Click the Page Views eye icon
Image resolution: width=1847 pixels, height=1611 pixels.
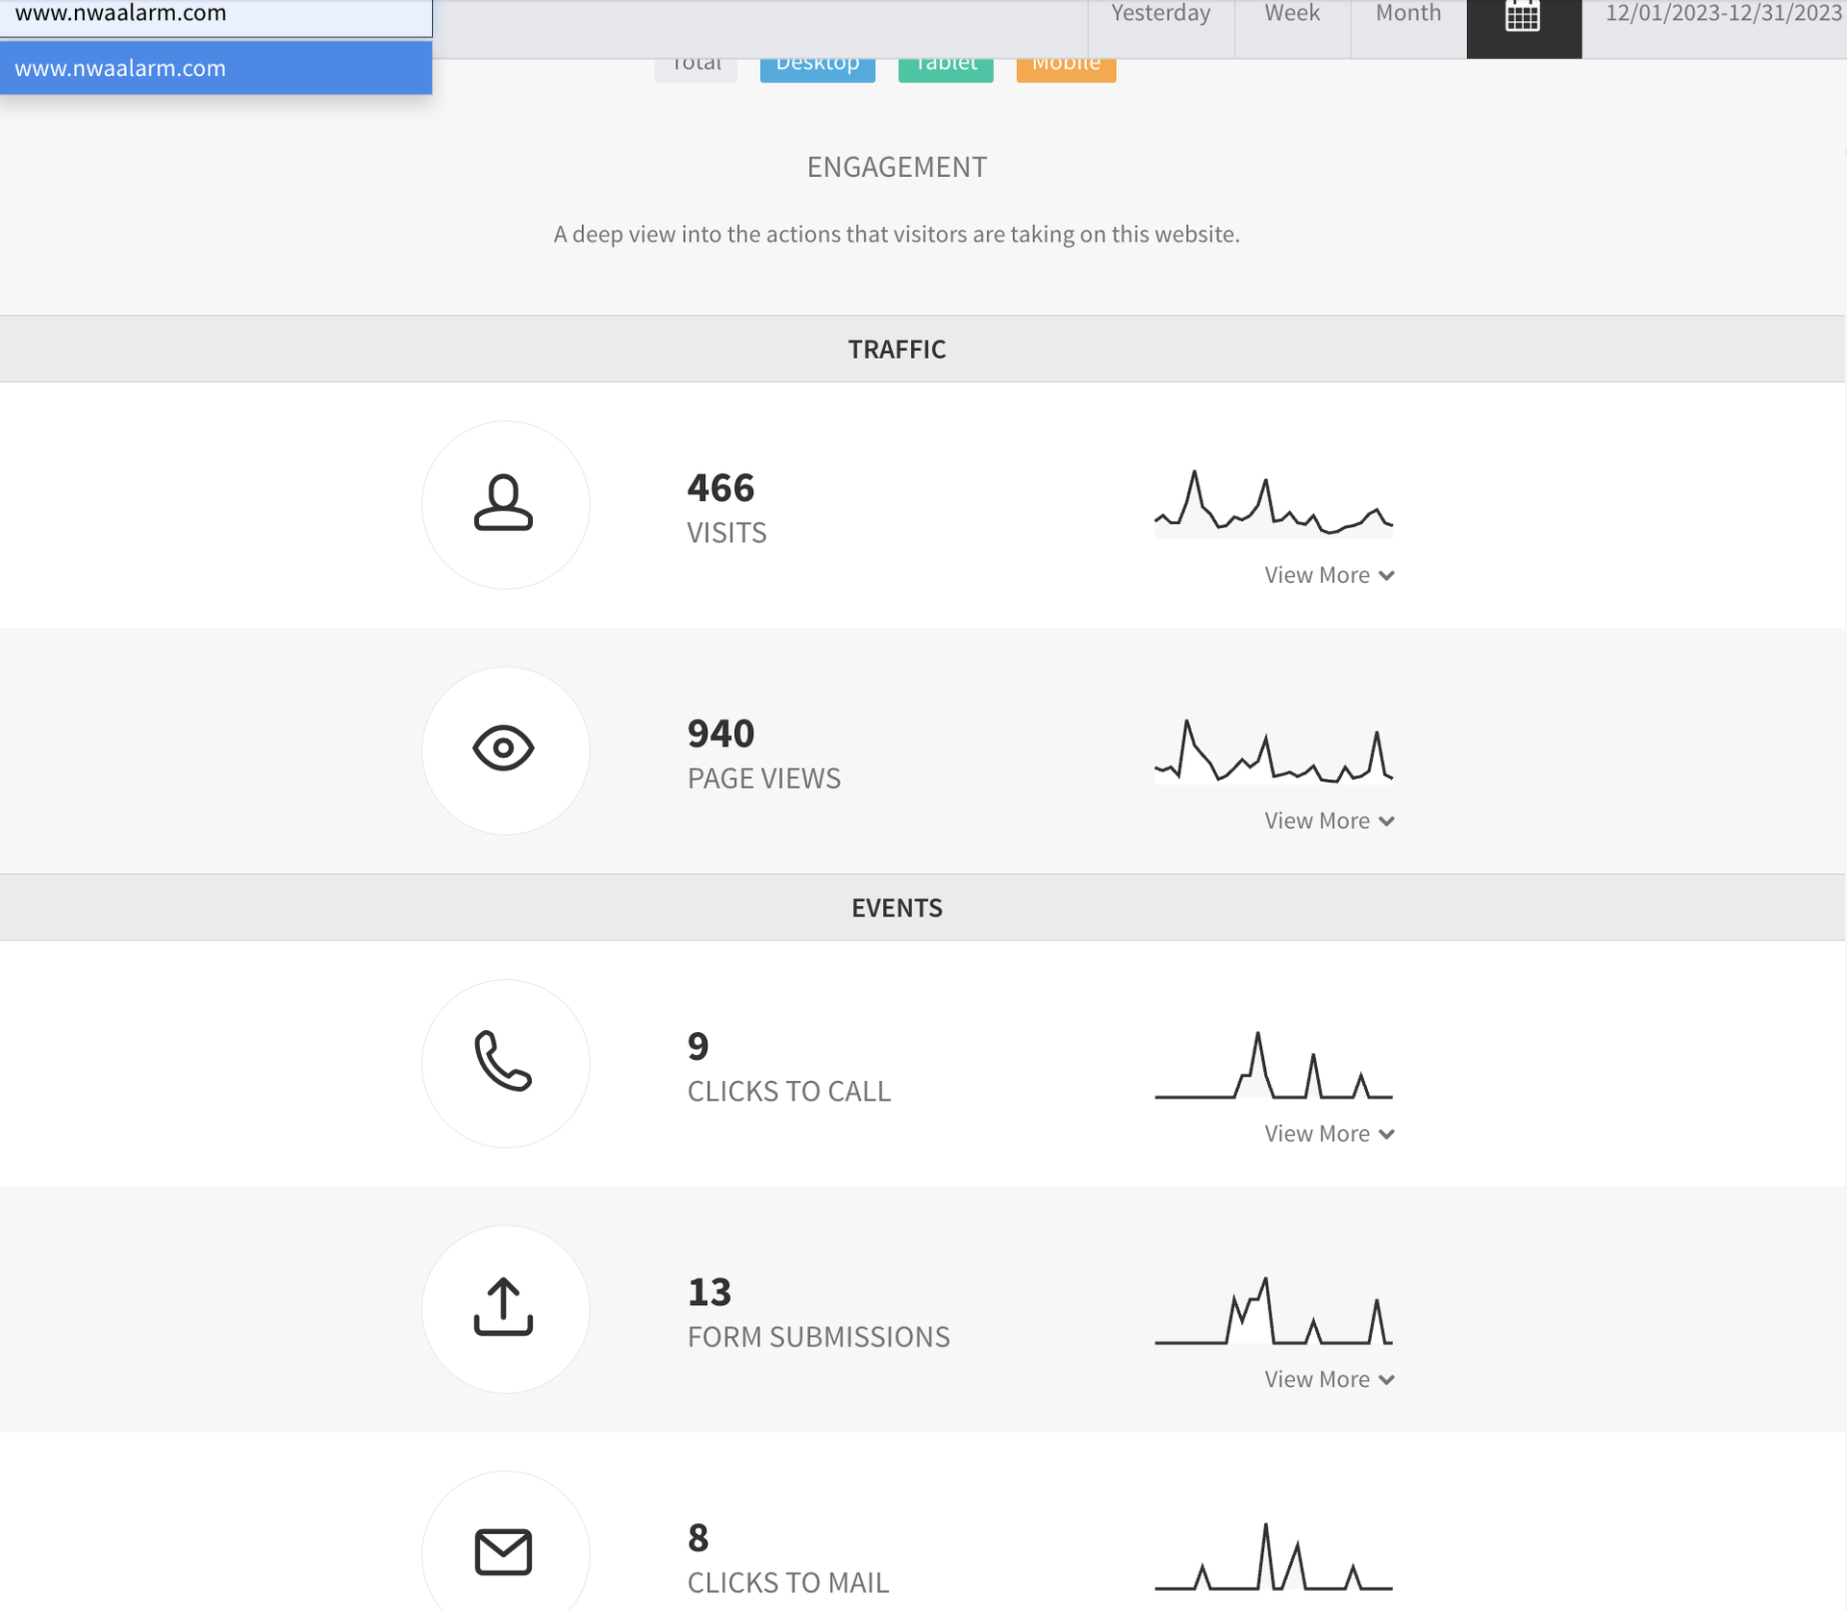coord(504,749)
